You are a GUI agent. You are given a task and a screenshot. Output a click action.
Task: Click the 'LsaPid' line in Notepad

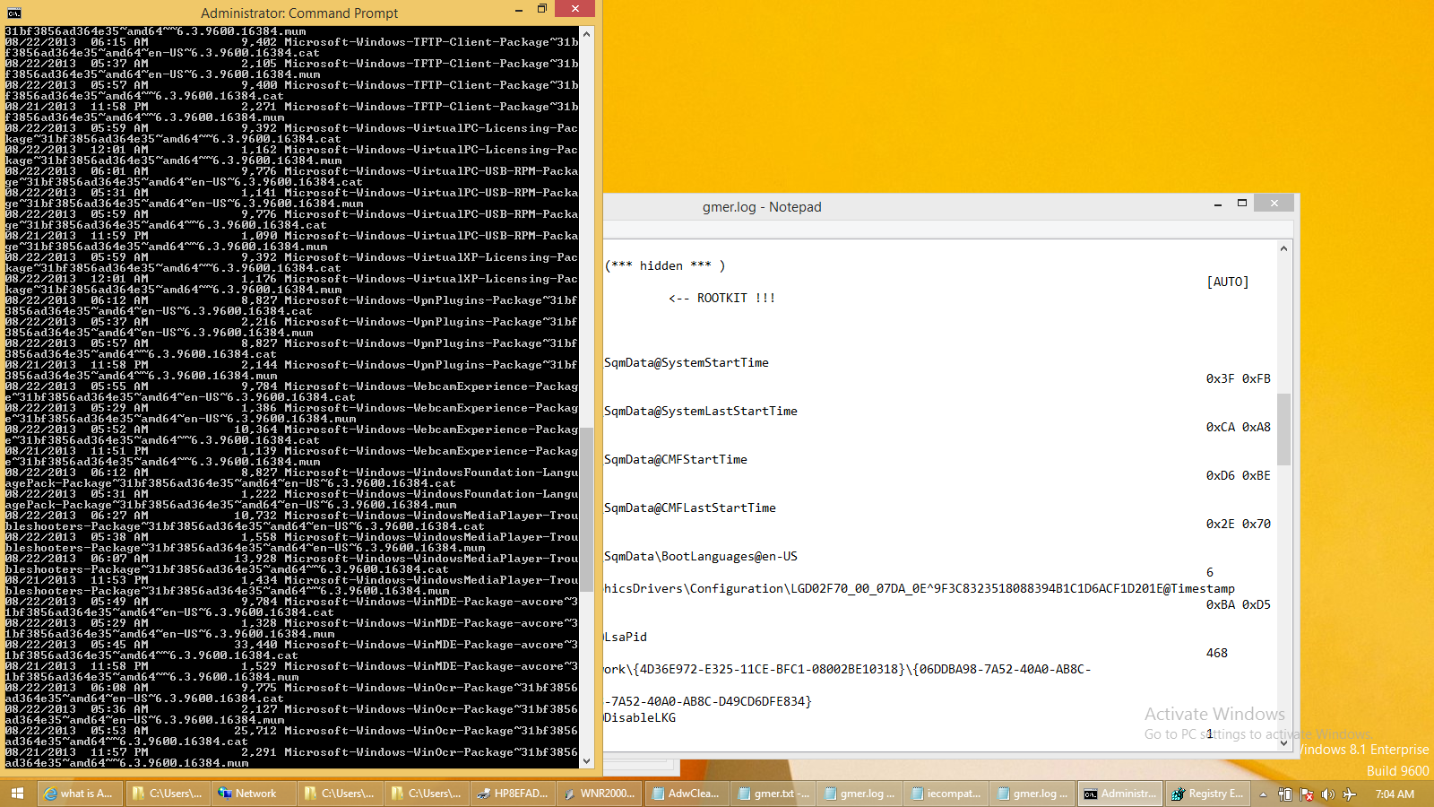[x=626, y=637]
